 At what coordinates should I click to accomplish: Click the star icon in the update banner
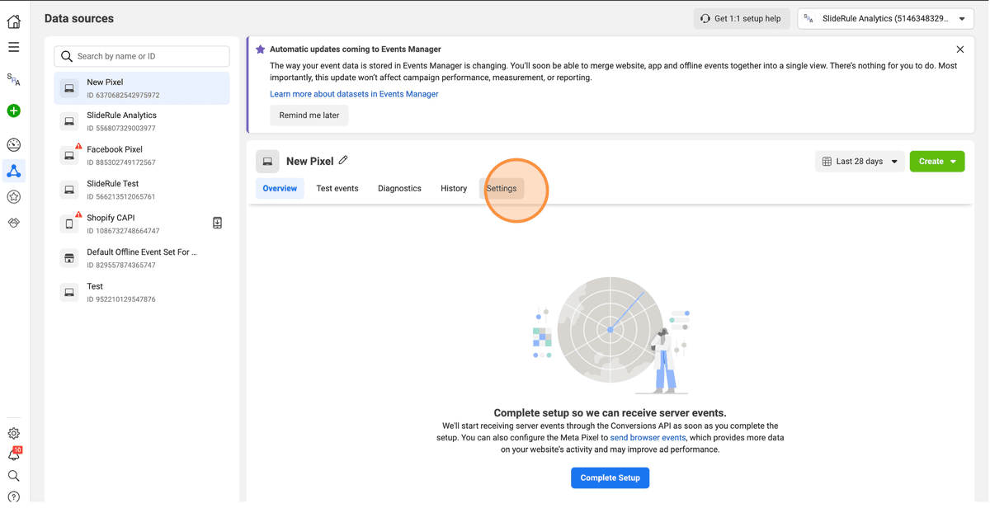pos(261,49)
